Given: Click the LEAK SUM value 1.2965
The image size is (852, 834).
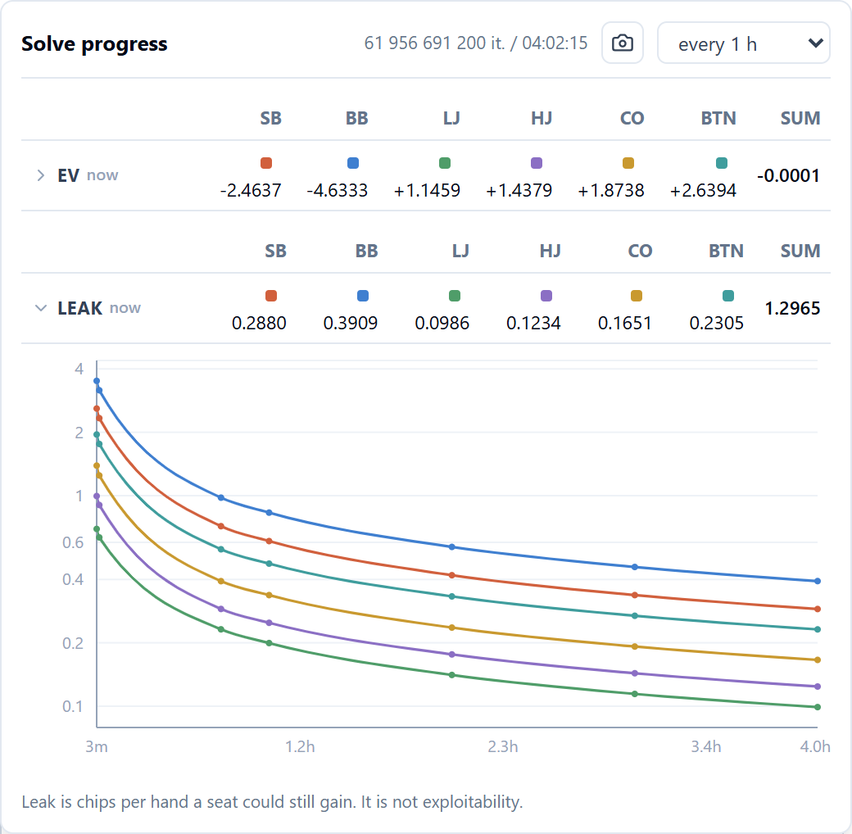Looking at the screenshot, I should tap(792, 308).
